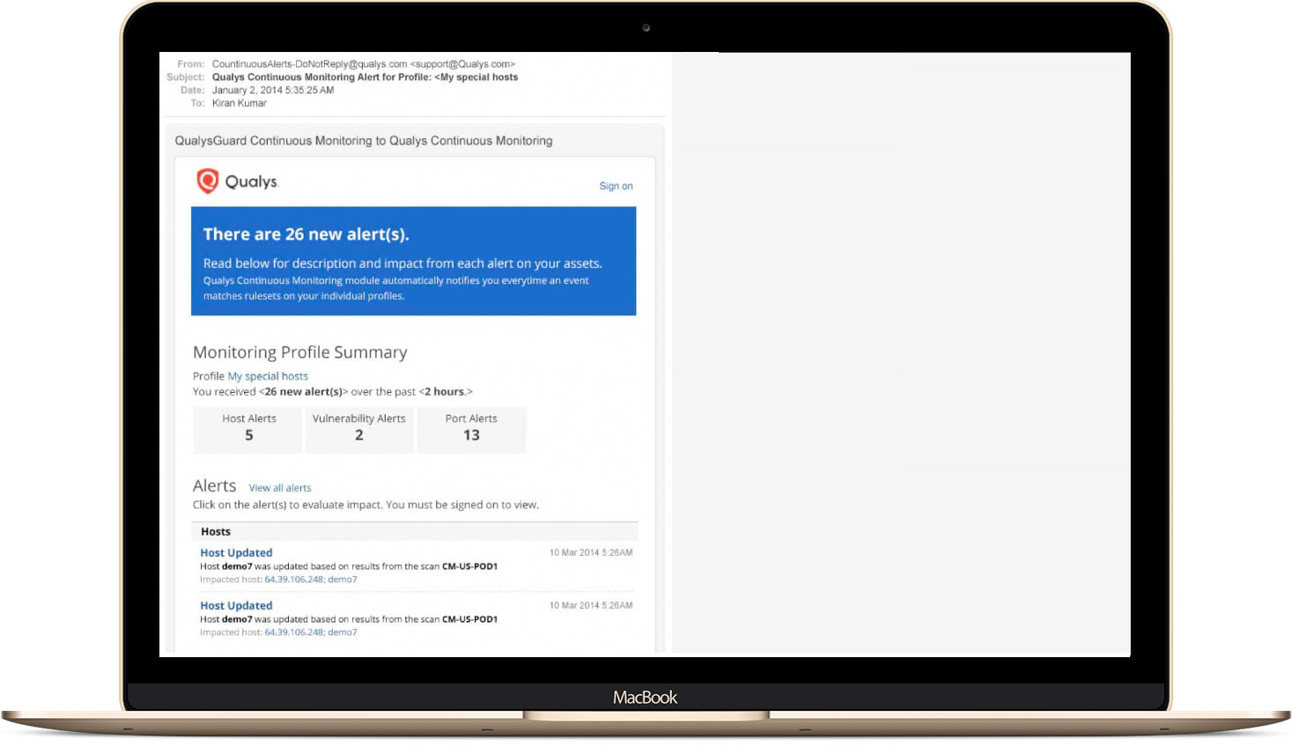Click the Qualys wordmark text

(x=252, y=181)
